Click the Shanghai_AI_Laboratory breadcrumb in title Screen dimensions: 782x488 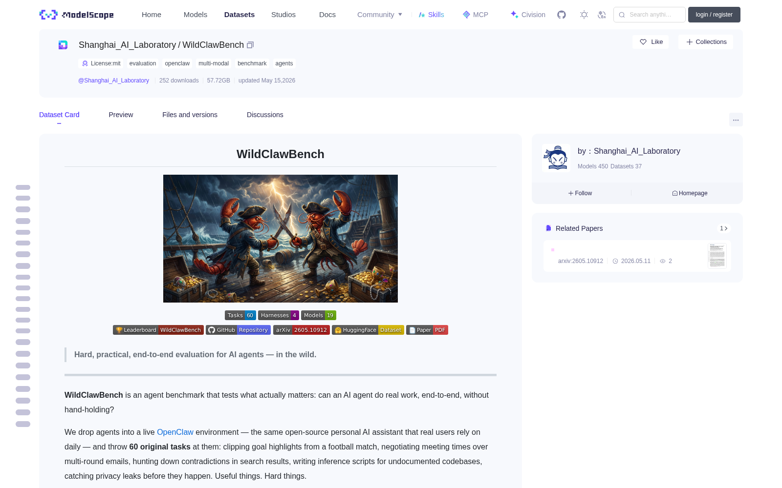tap(127, 45)
